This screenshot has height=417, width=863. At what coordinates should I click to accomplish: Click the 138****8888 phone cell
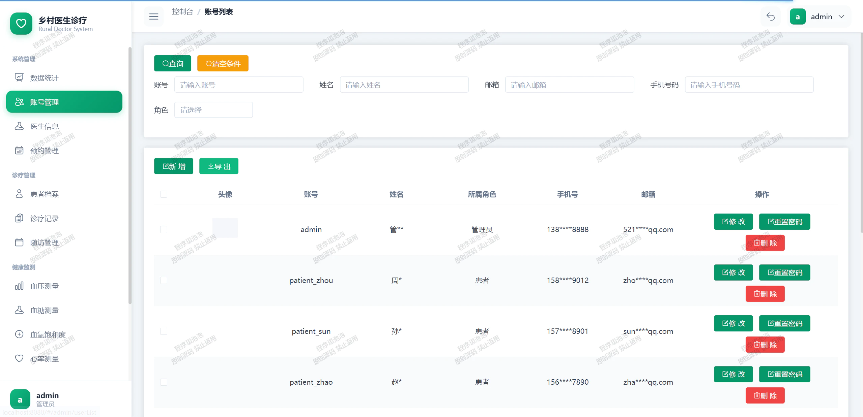point(568,229)
